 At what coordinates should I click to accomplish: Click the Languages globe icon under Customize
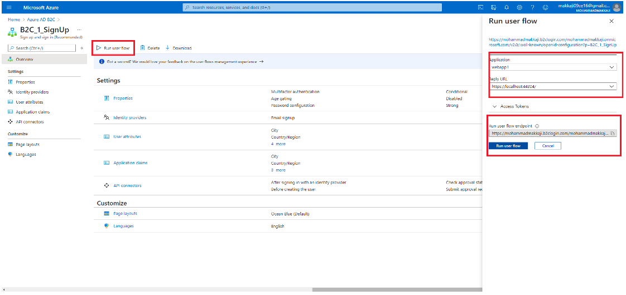(107, 226)
